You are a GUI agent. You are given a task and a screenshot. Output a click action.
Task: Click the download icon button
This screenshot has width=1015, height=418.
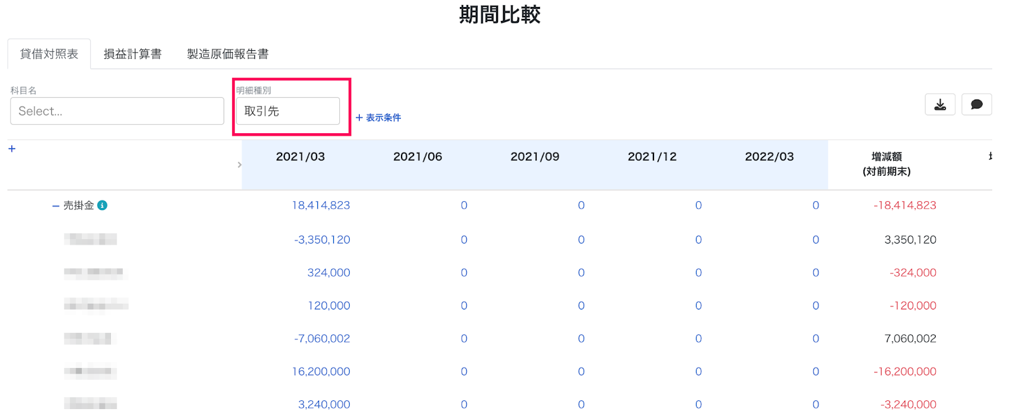[940, 105]
